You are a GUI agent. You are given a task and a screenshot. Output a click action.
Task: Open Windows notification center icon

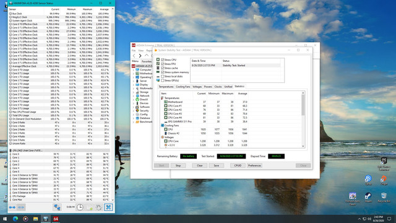[x=389, y=219]
